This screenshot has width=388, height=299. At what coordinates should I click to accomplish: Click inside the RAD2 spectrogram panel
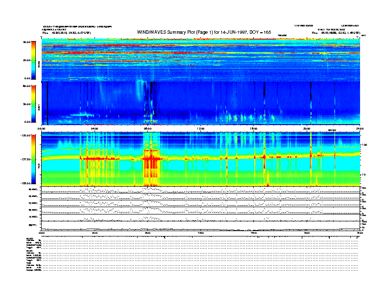click(x=201, y=60)
